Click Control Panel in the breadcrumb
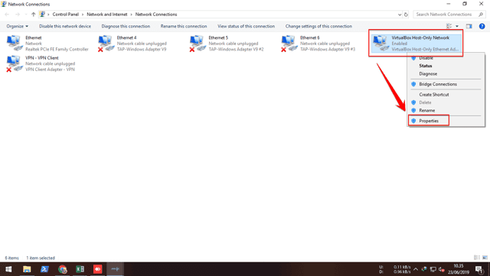This screenshot has width=490, height=276. (66, 15)
